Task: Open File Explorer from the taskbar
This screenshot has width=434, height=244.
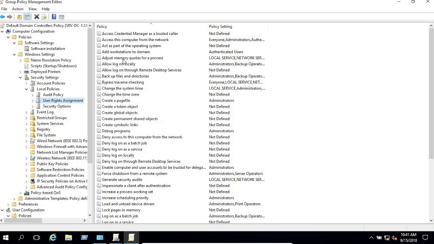Action: pos(68,238)
